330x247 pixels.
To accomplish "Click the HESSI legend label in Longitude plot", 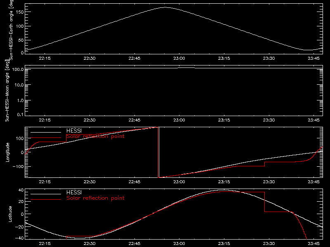I will click(x=74, y=130).
